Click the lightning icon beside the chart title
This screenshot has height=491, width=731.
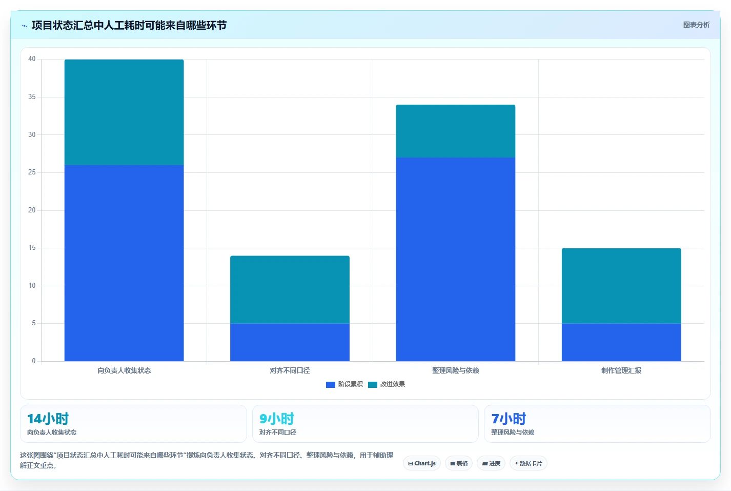point(24,26)
